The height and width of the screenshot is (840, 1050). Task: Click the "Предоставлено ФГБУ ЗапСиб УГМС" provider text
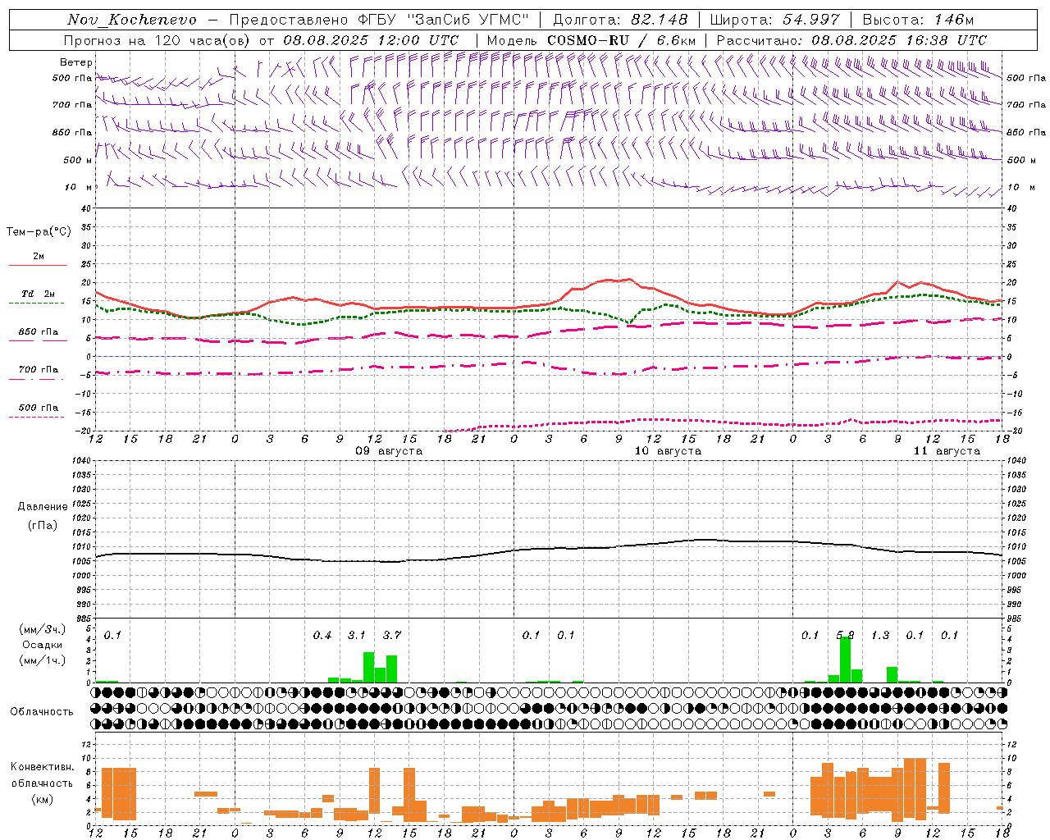380,20
